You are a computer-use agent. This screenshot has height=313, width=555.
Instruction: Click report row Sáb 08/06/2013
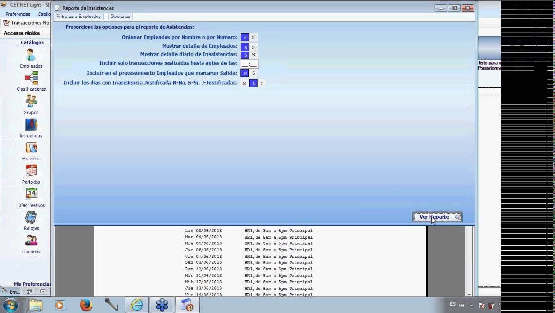tap(248, 263)
